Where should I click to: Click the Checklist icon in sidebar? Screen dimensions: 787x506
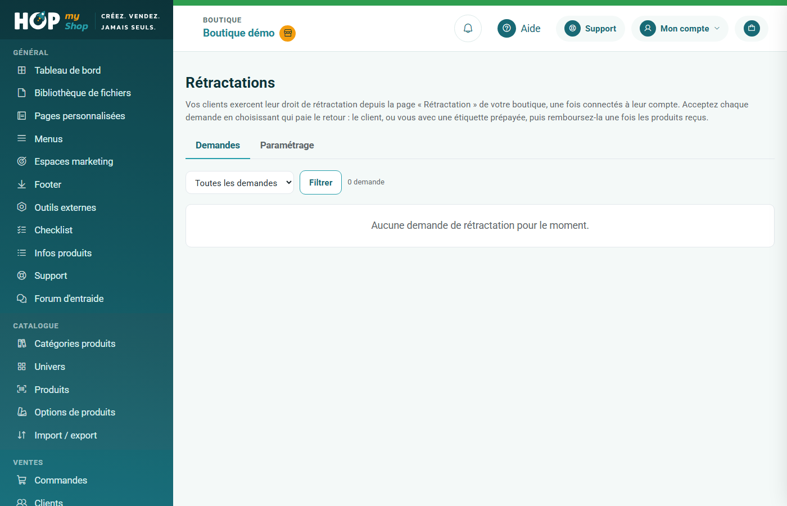tap(22, 230)
